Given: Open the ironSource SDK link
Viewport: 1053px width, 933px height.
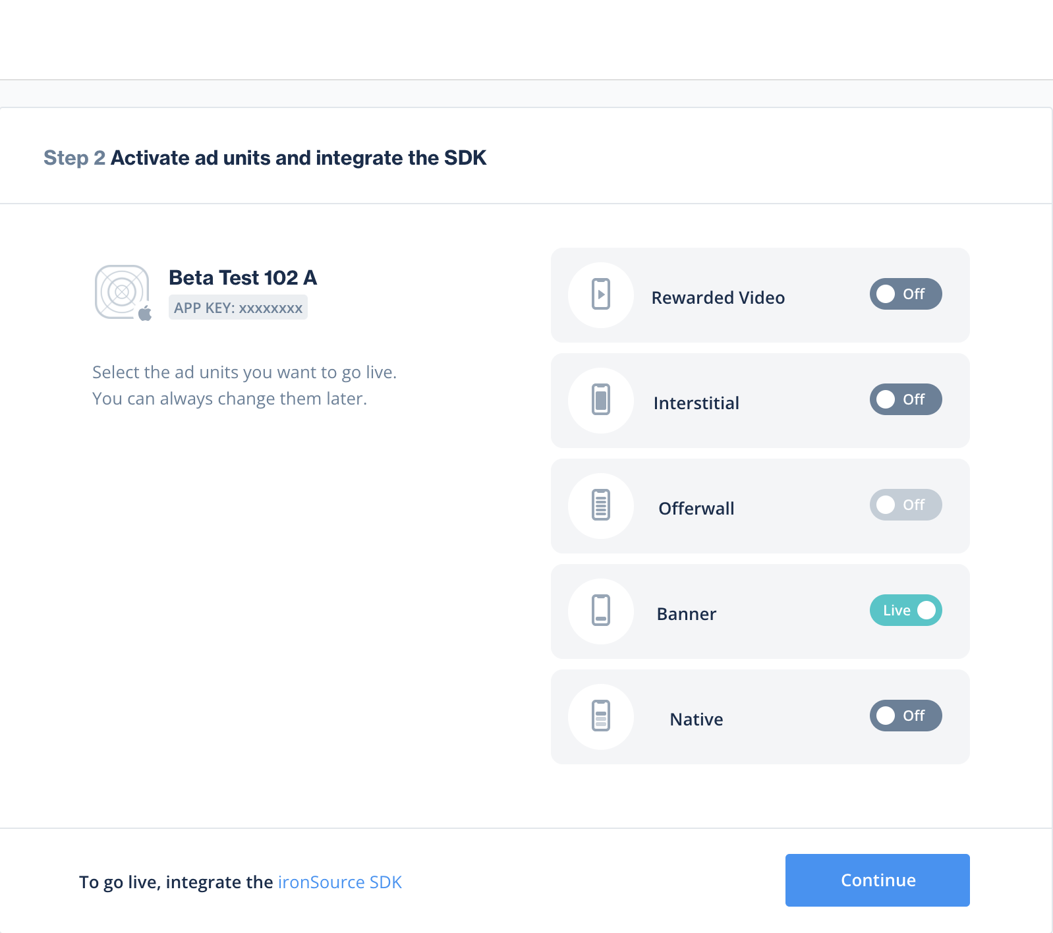Looking at the screenshot, I should click(339, 882).
